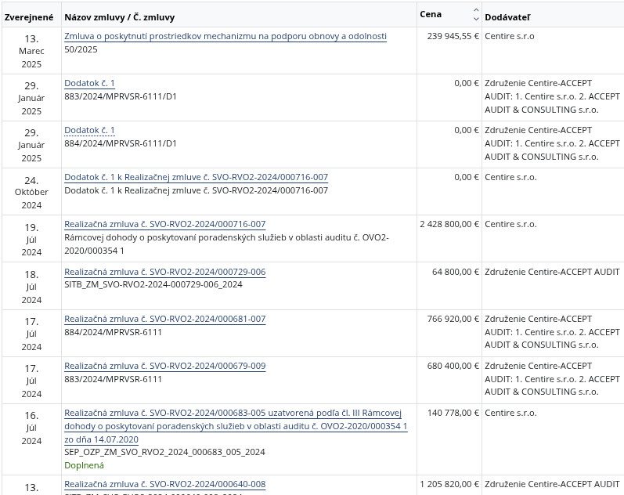Click the Cena column header label

pos(431,14)
